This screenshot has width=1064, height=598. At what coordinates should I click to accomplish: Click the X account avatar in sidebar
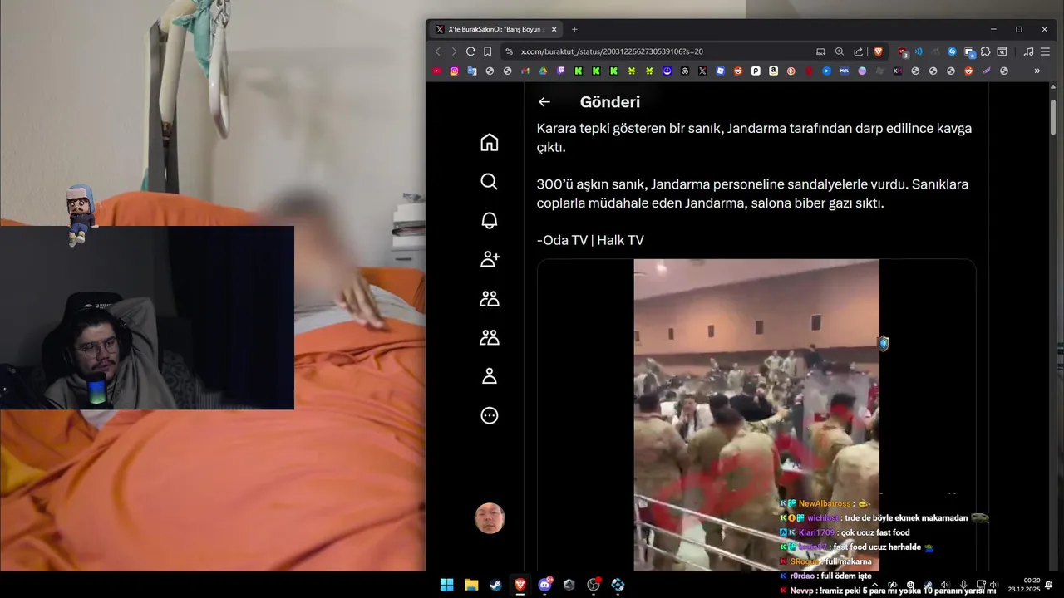click(490, 518)
